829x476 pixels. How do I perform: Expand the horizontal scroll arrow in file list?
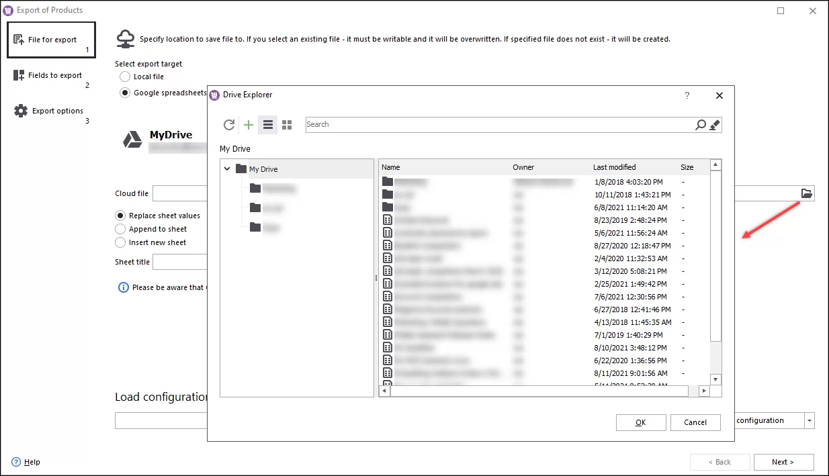[x=705, y=390]
